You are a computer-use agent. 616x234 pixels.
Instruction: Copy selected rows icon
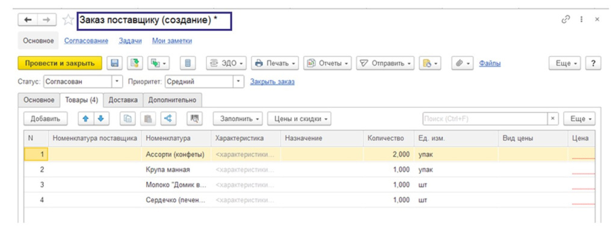[128, 119]
